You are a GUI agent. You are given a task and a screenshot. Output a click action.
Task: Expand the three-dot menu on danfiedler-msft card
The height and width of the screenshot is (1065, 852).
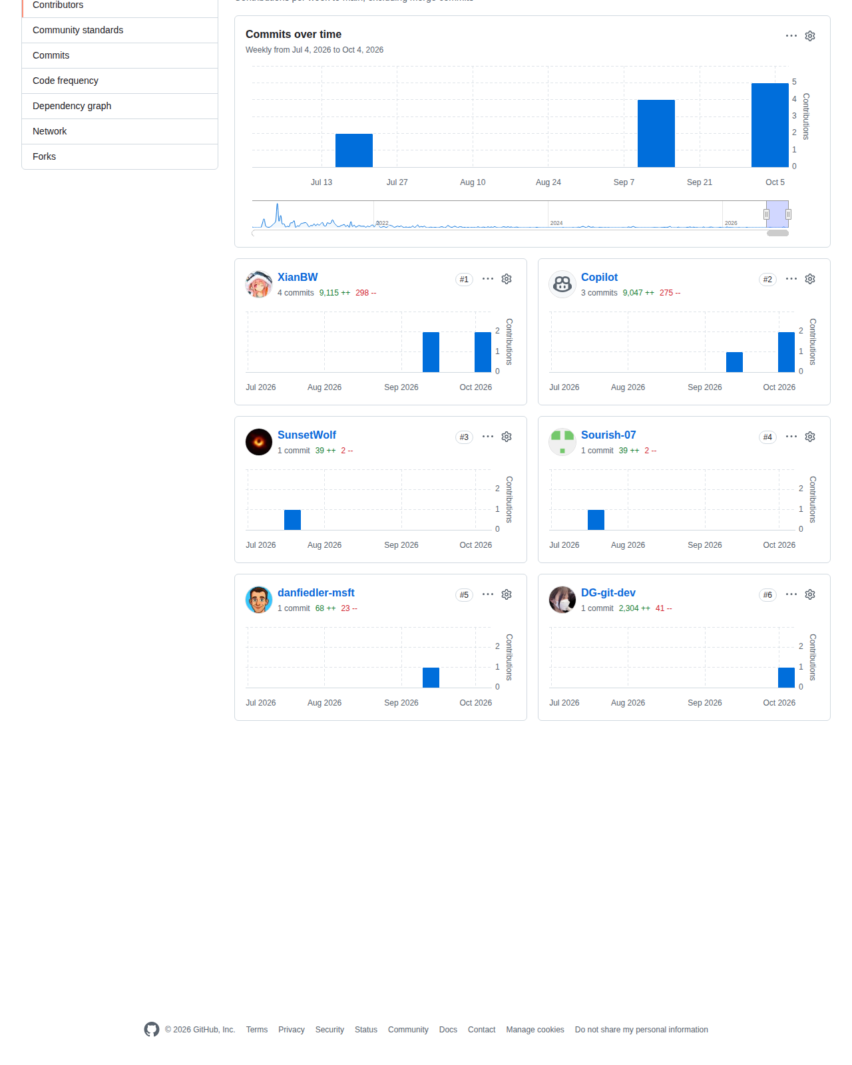click(488, 594)
